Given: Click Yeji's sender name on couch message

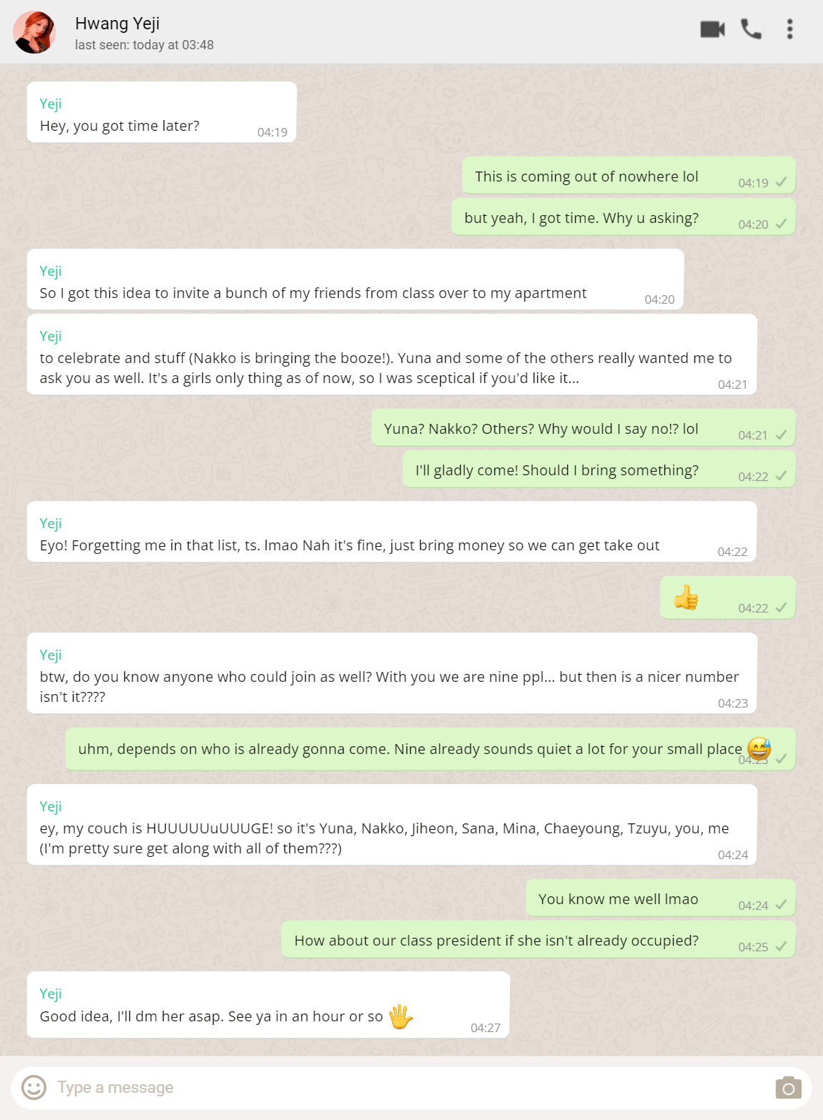Looking at the screenshot, I should tap(51, 806).
